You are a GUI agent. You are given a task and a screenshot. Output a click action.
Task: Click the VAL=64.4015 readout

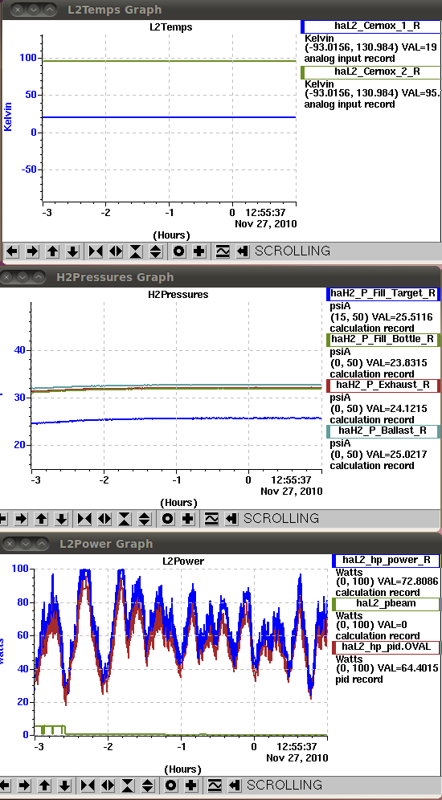coord(409,668)
